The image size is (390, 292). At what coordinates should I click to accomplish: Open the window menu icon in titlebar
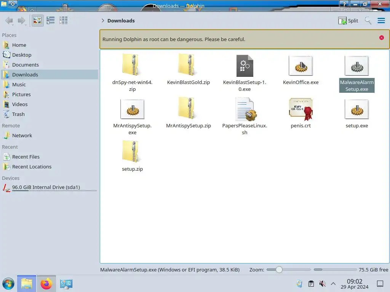[4, 4]
